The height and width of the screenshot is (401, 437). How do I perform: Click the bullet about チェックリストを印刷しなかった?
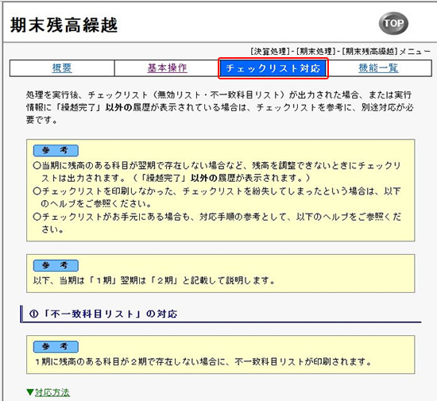click(217, 197)
